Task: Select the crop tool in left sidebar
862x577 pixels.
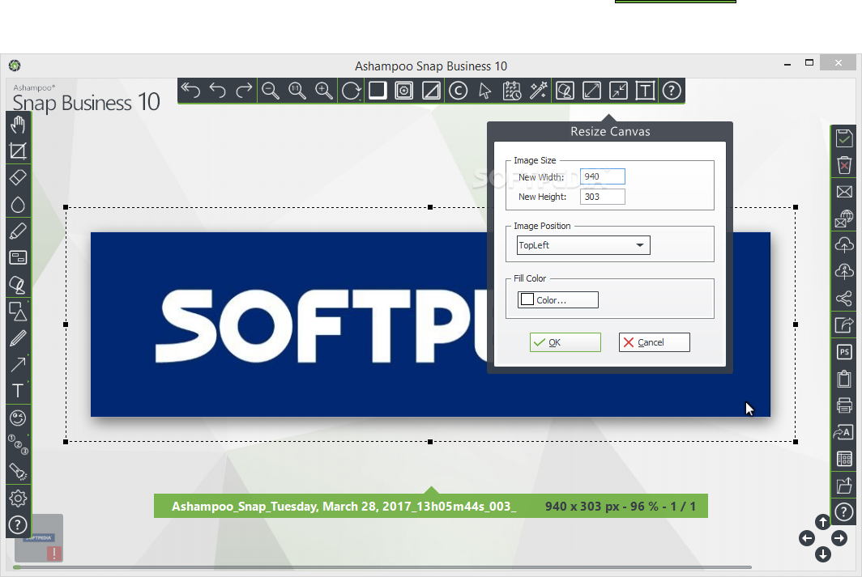Action: pyautogui.click(x=18, y=151)
